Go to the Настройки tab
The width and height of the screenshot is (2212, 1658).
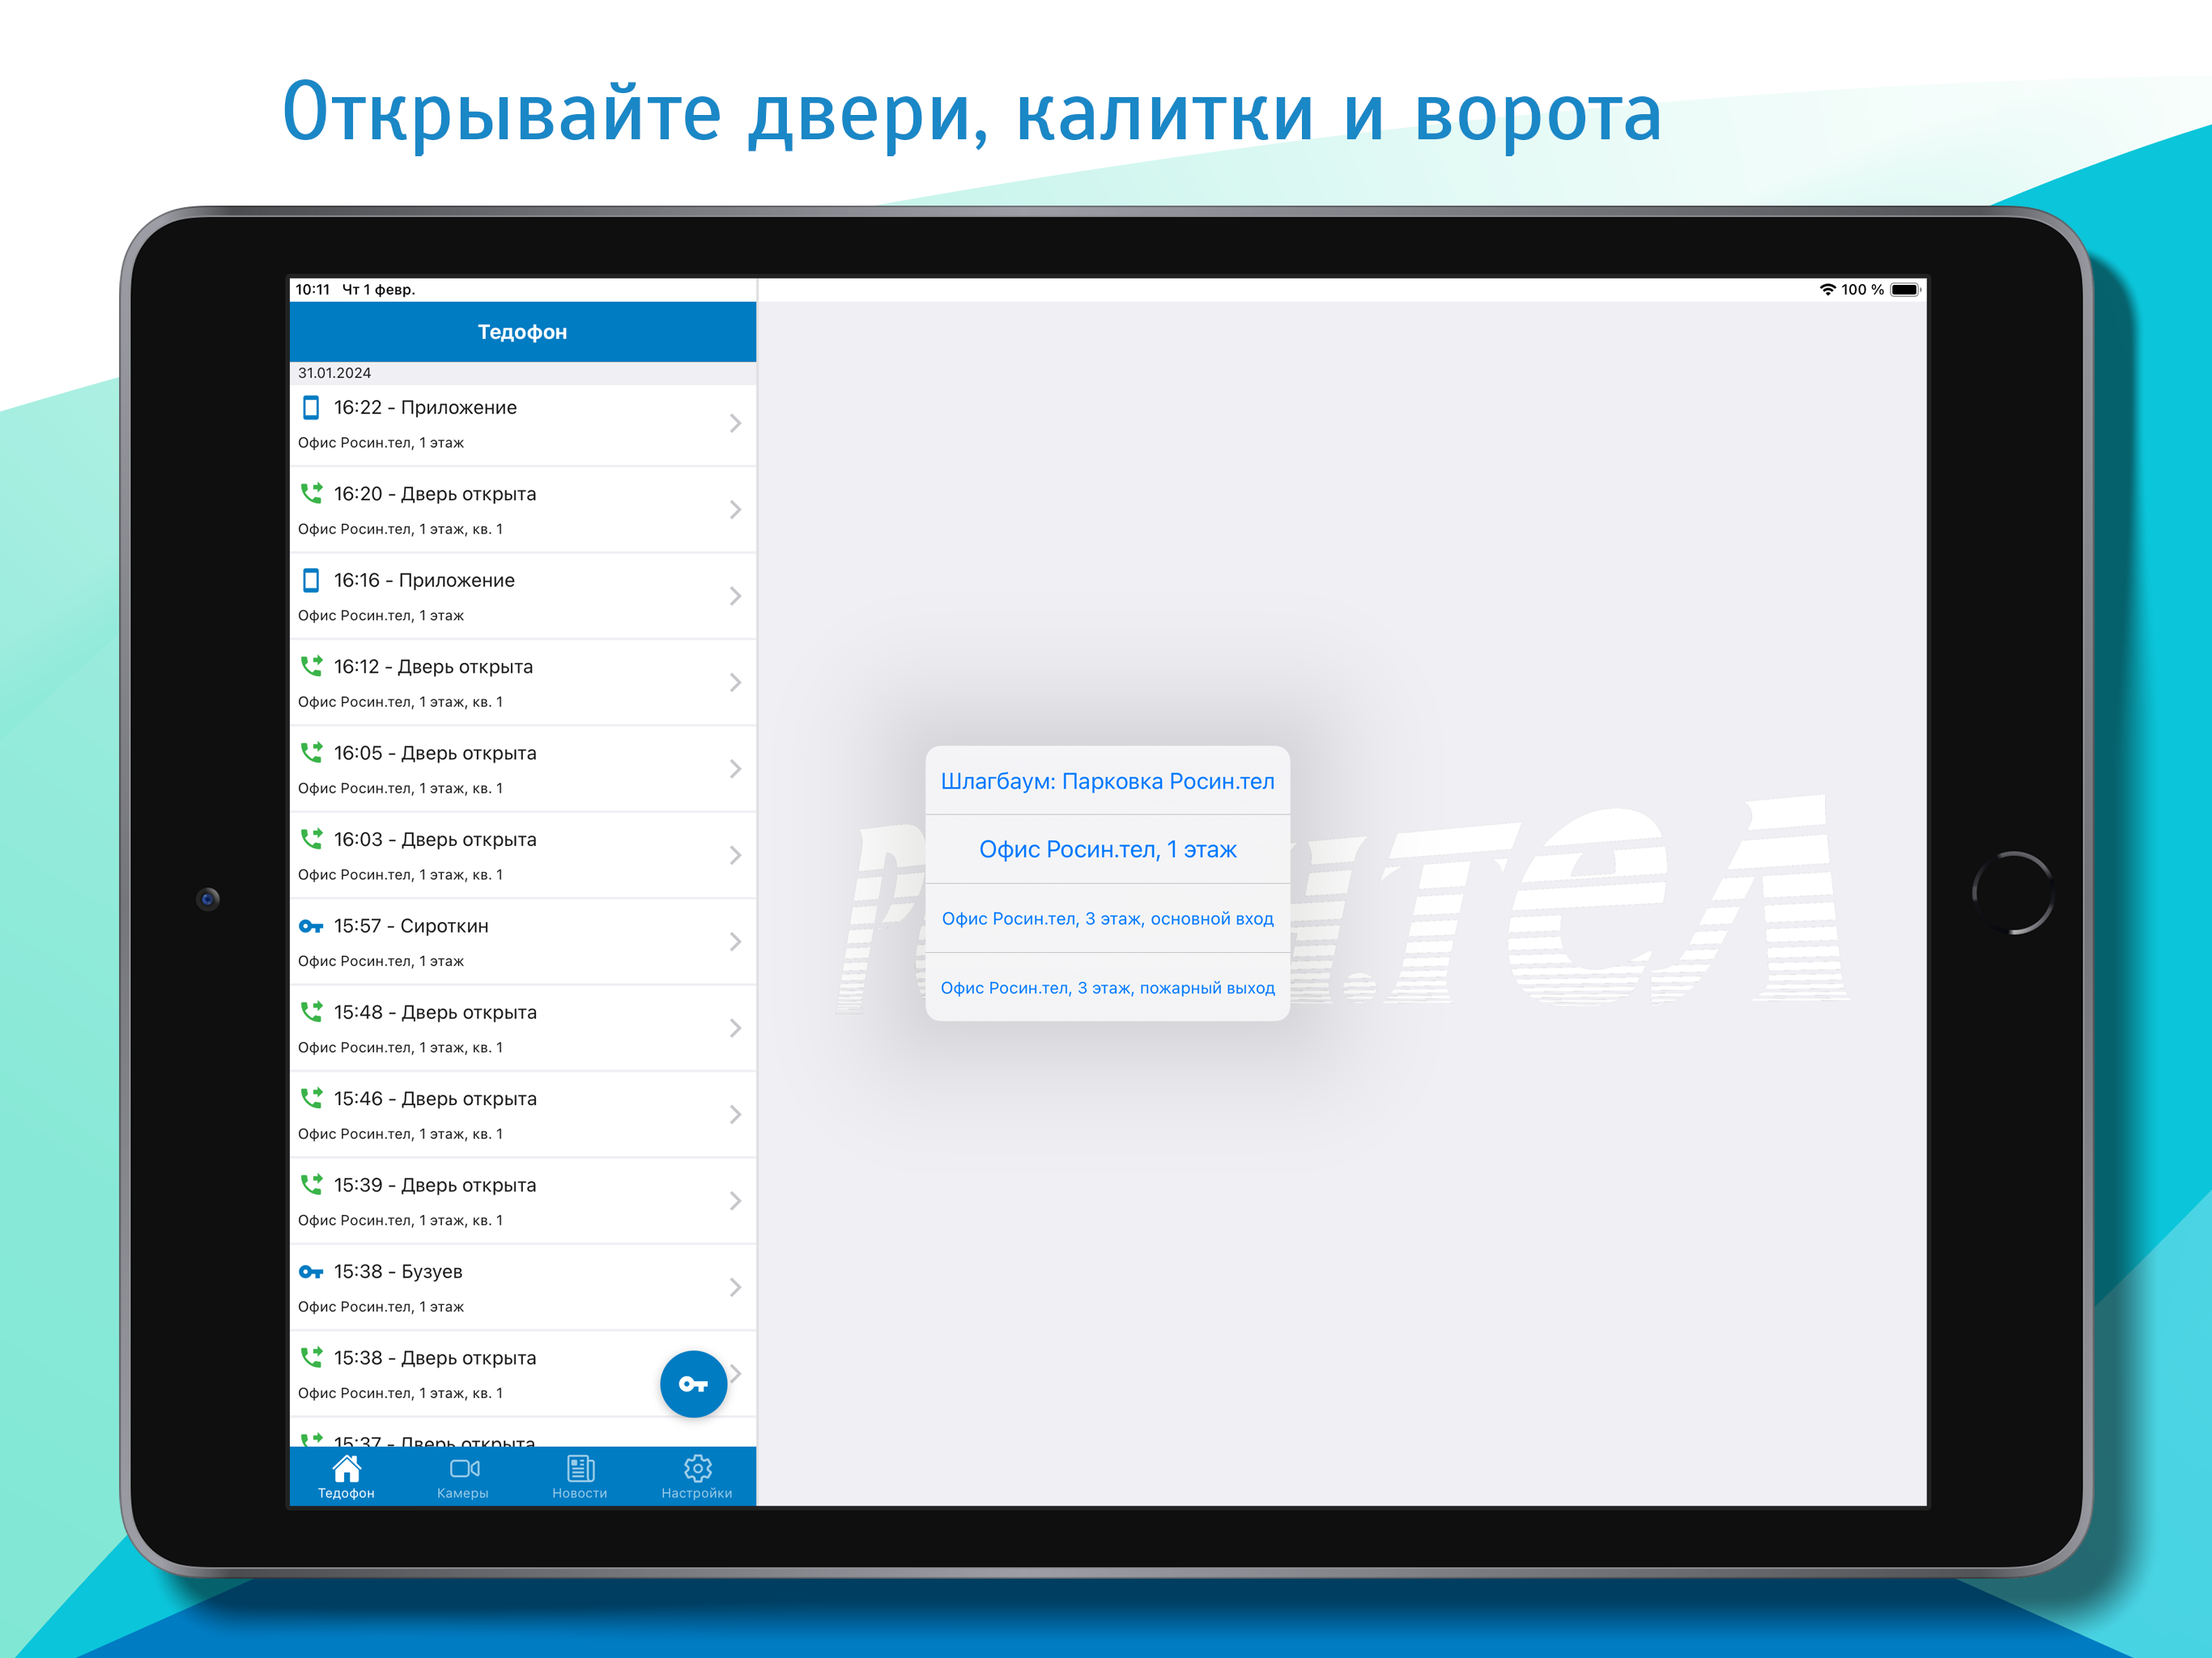point(697,1477)
